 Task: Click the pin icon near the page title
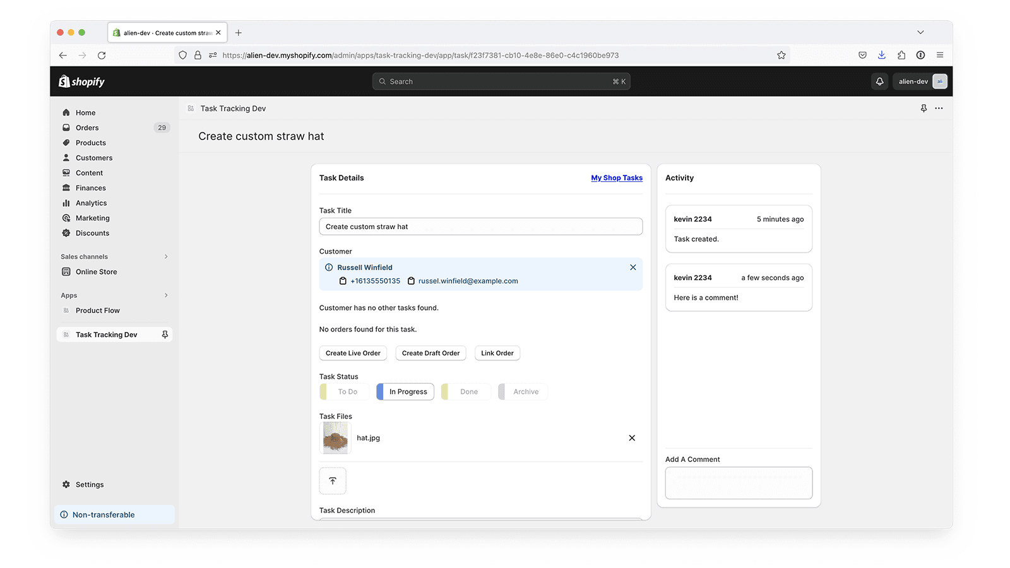click(924, 108)
